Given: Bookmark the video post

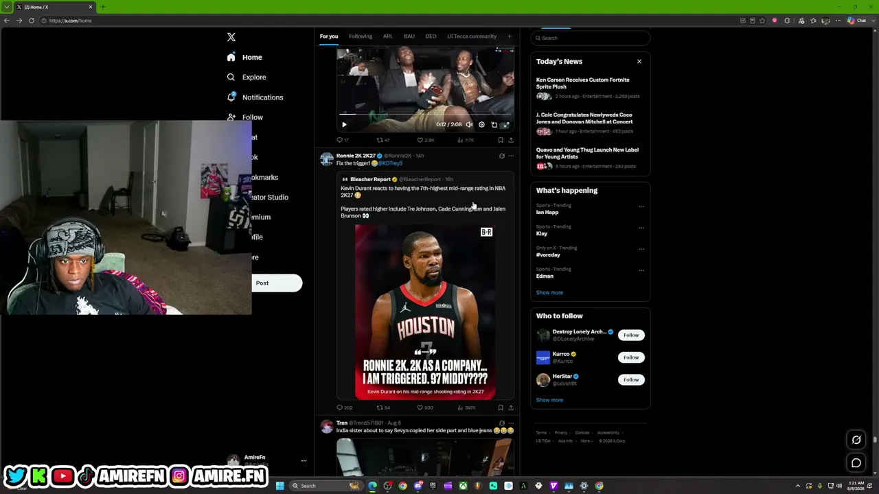Looking at the screenshot, I should pyautogui.click(x=501, y=140).
